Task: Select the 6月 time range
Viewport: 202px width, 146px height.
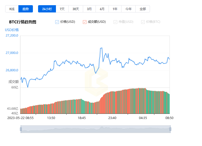Action: tap(102, 9)
